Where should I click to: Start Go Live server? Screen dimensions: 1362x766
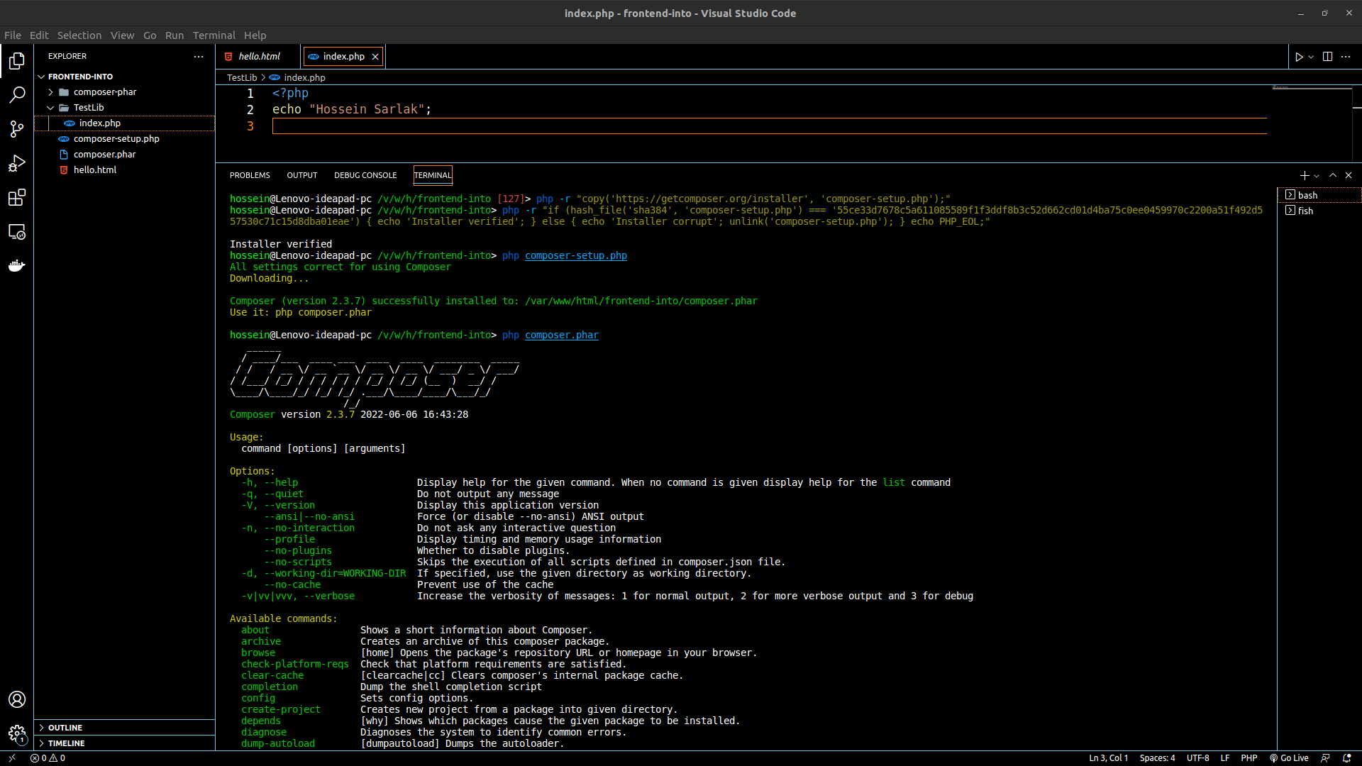[1289, 758]
